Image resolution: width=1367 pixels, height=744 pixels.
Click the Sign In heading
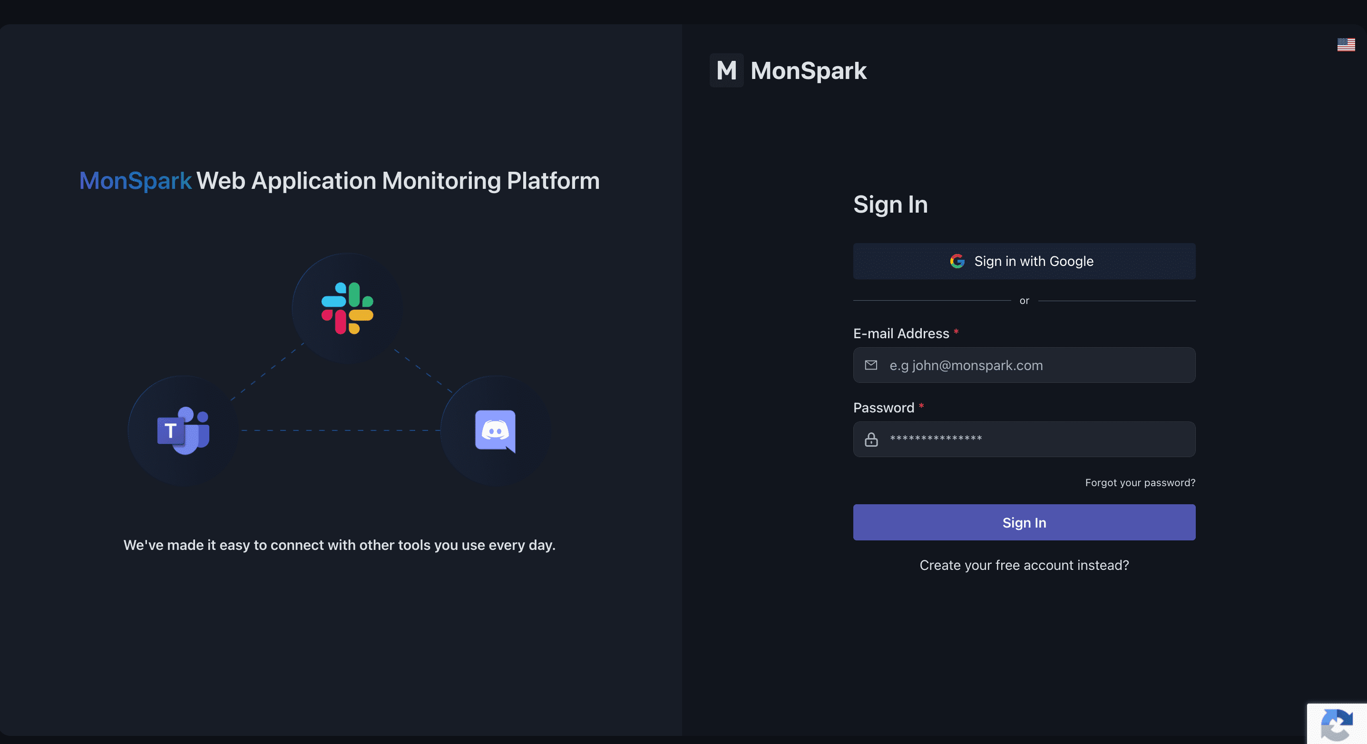(x=890, y=204)
